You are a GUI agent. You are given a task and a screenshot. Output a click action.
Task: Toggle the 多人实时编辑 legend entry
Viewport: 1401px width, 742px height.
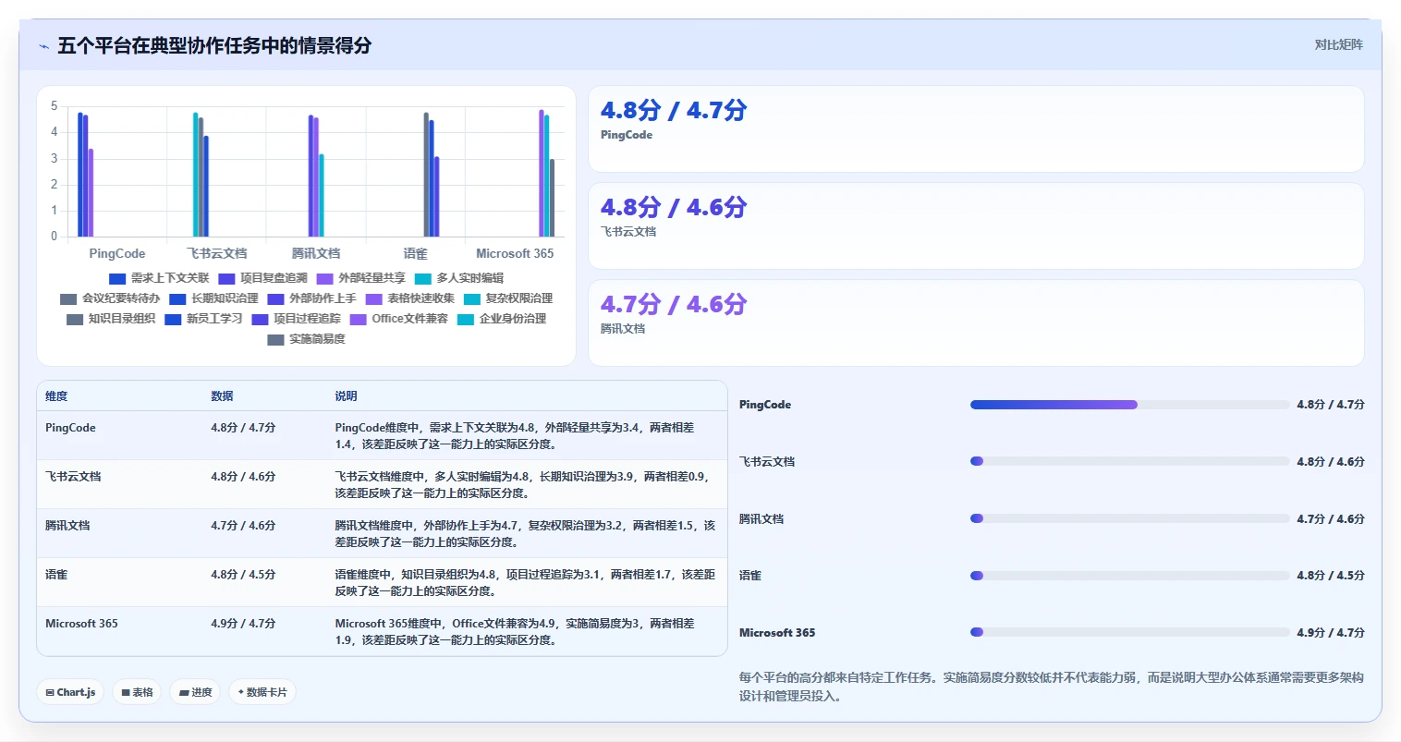[458, 278]
